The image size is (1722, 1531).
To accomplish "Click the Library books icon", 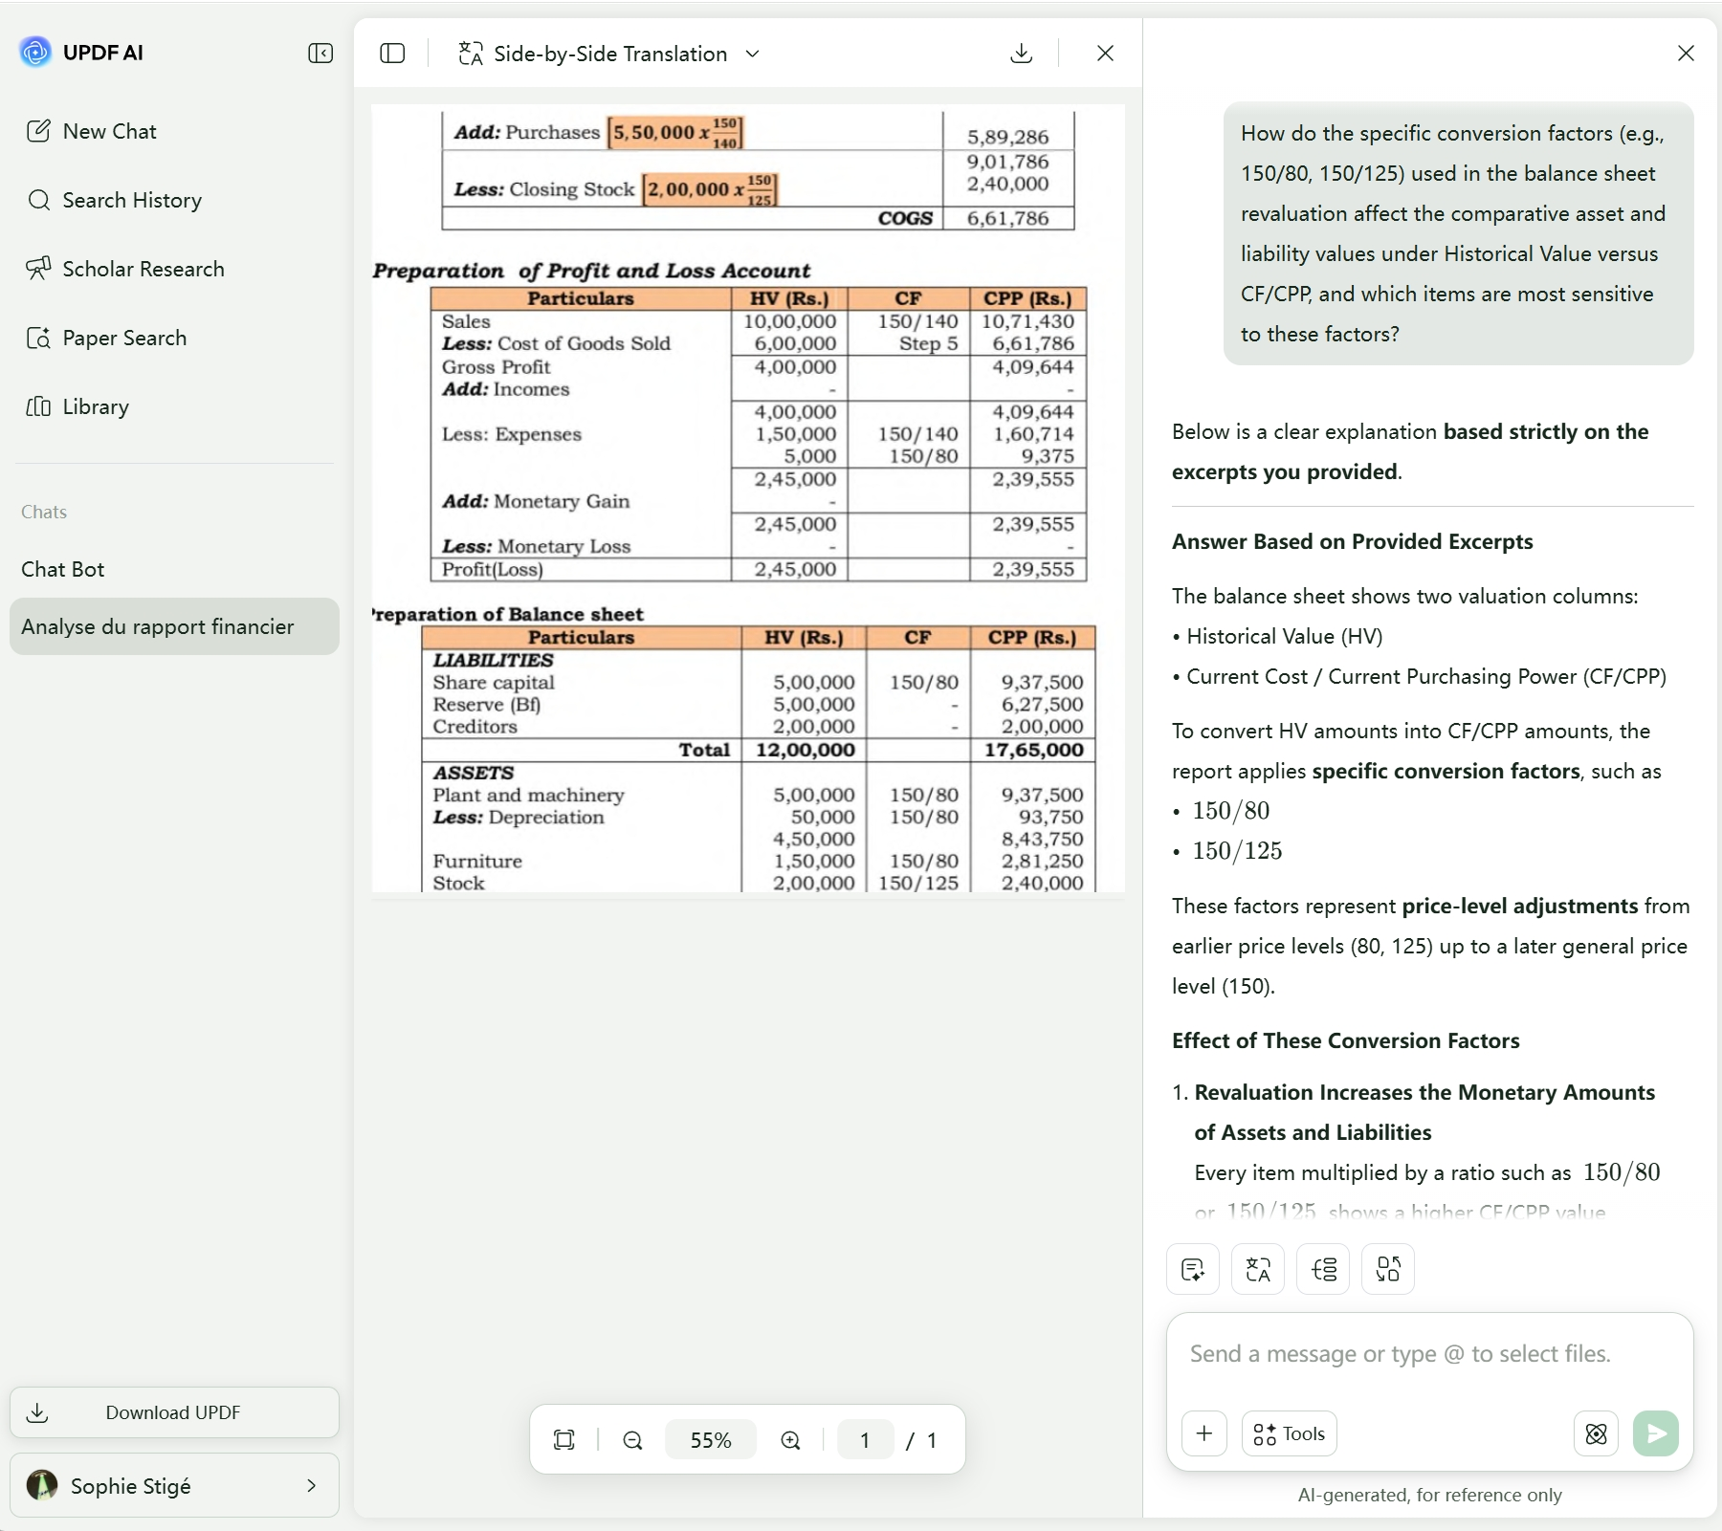I will pyautogui.click(x=38, y=406).
